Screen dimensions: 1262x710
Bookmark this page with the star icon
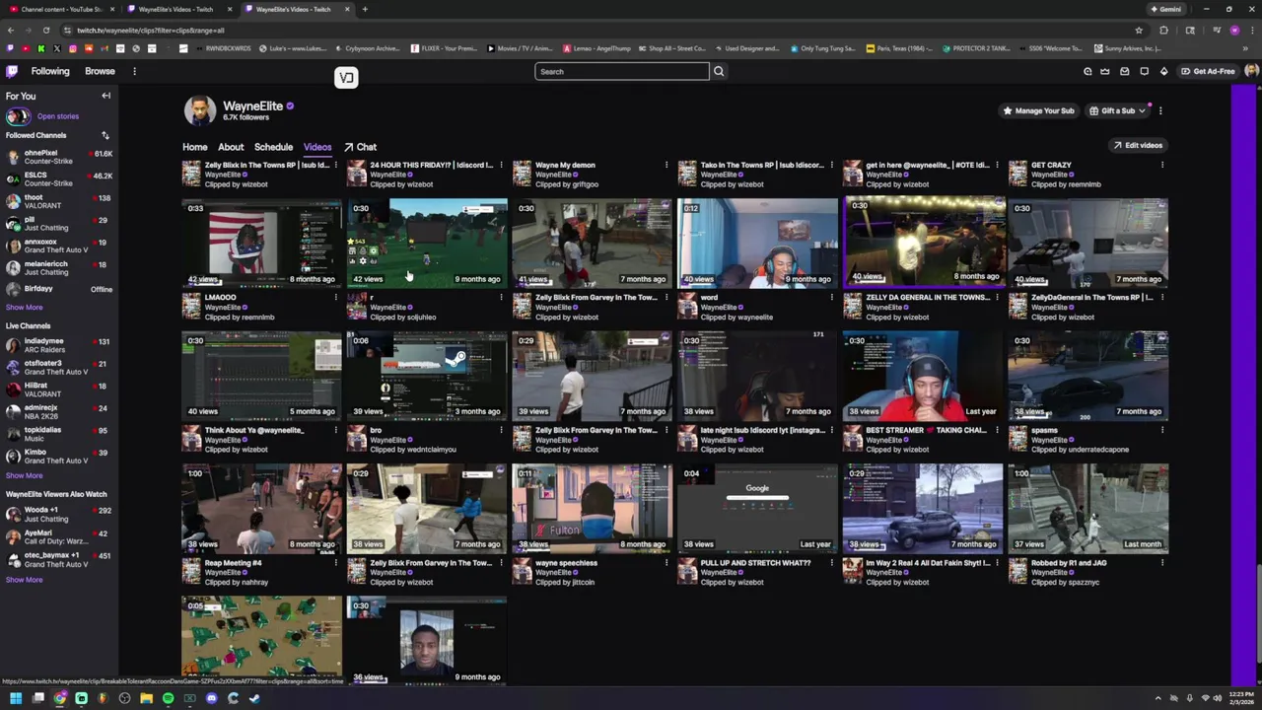(1139, 30)
